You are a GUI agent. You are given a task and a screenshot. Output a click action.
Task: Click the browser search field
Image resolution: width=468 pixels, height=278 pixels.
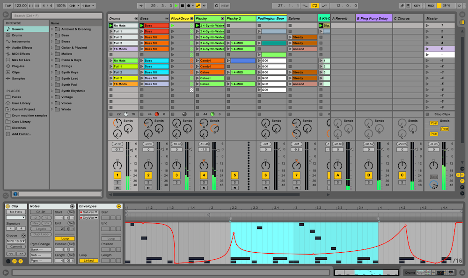click(x=57, y=15)
